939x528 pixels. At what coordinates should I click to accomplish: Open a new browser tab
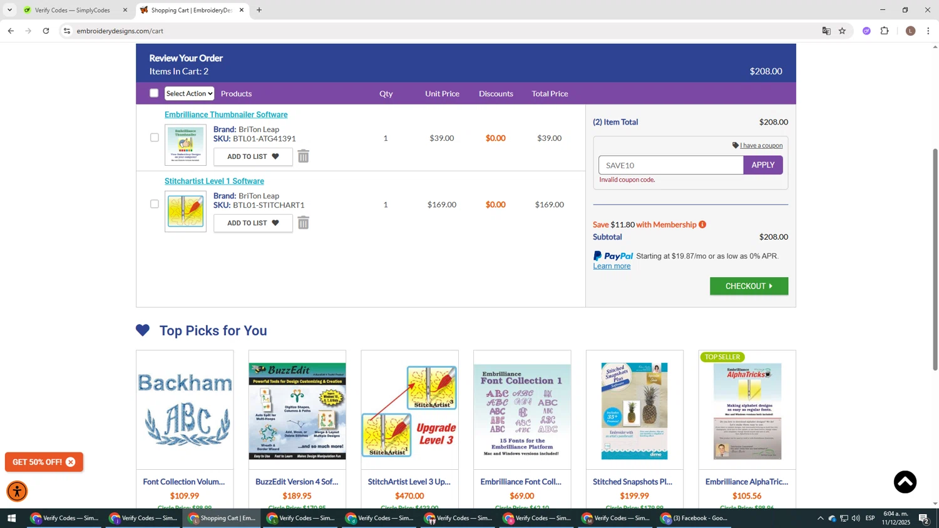[x=259, y=10]
